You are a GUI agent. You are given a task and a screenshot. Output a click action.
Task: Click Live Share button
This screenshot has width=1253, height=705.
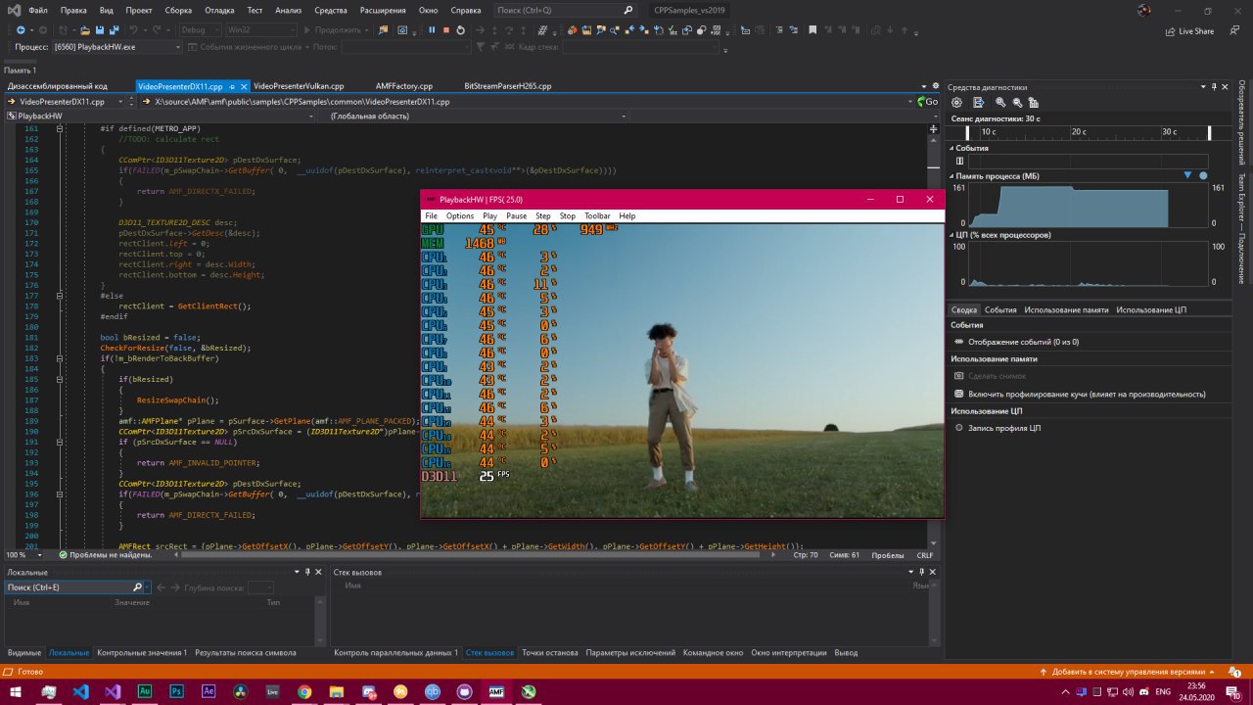[1189, 31]
